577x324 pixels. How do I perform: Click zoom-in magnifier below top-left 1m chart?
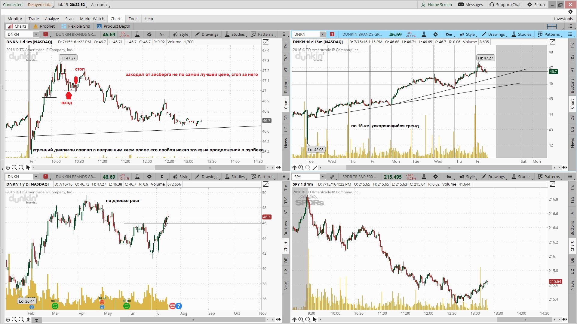(x=14, y=168)
